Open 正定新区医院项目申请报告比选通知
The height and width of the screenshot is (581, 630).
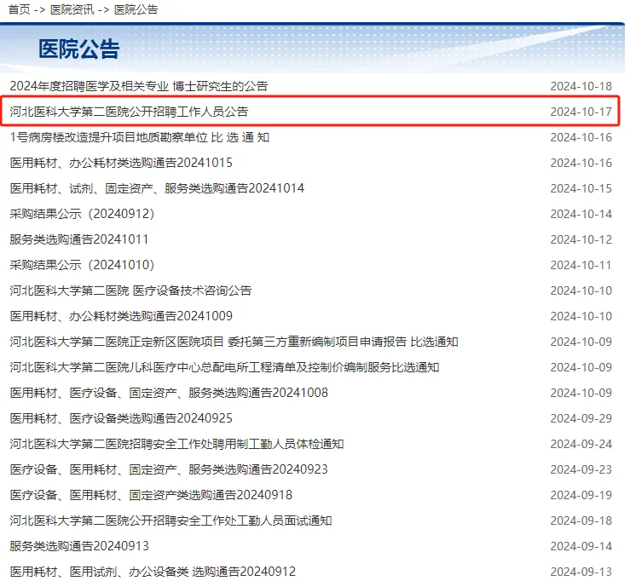pos(234,342)
